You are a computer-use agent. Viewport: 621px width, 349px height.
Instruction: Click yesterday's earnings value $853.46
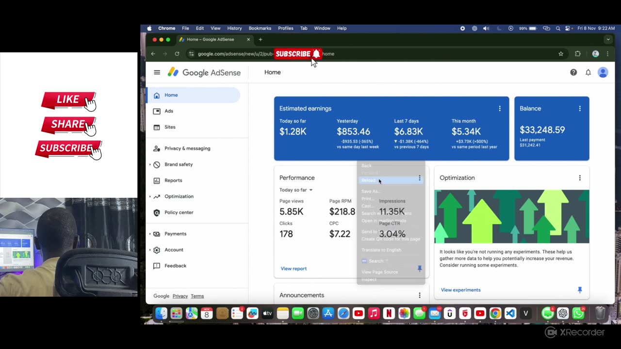click(354, 131)
